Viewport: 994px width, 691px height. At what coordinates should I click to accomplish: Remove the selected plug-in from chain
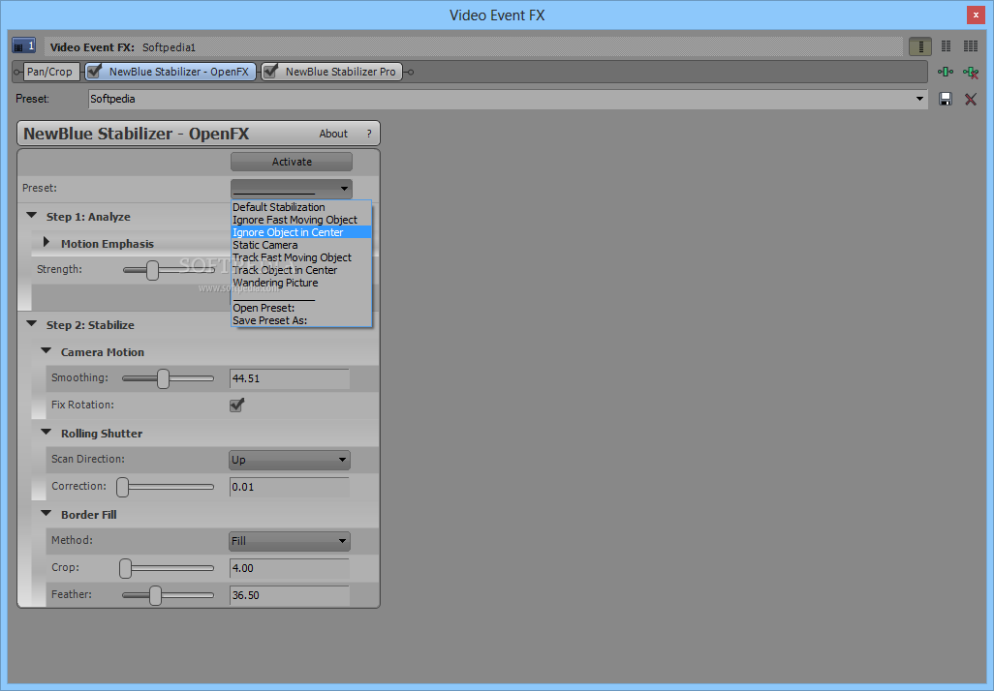[x=971, y=73]
